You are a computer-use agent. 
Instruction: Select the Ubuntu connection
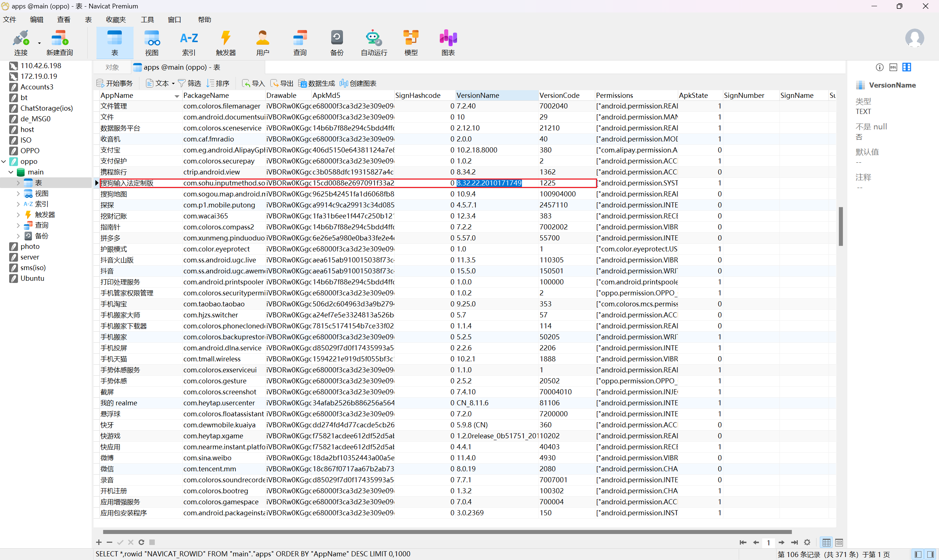pyautogui.click(x=33, y=278)
